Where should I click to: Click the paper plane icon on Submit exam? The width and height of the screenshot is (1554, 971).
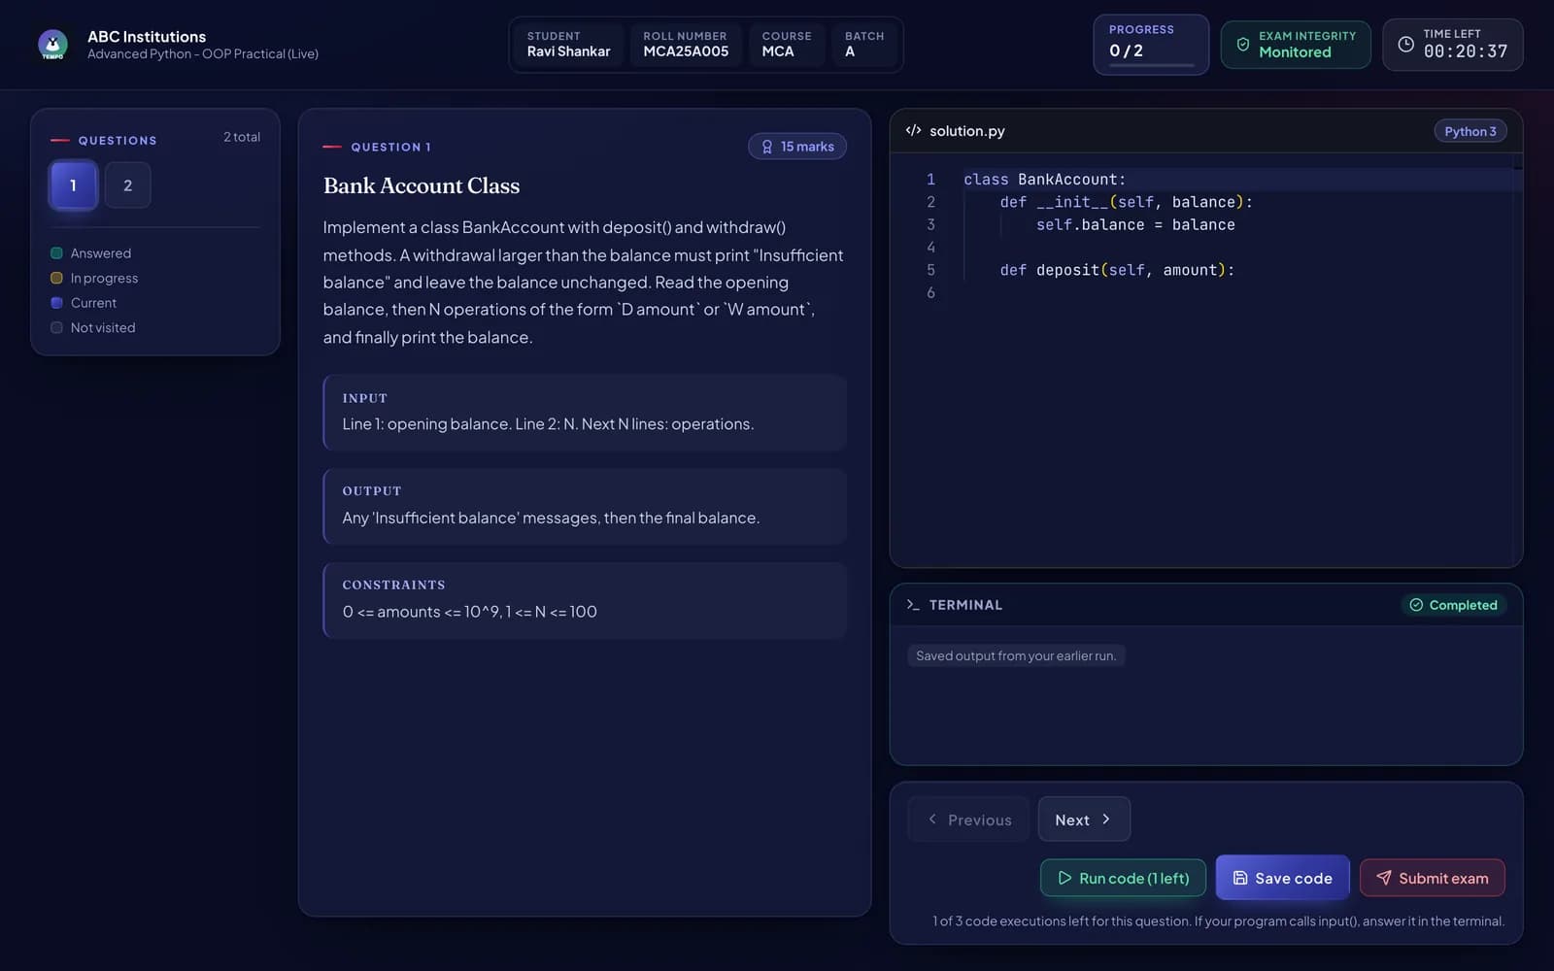1384,878
